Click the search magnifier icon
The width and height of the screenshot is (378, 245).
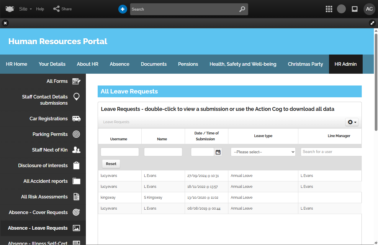click(242, 9)
